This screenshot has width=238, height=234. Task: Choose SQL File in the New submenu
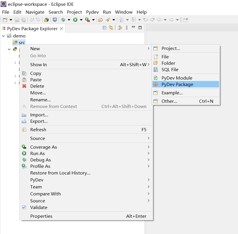[x=186, y=70]
